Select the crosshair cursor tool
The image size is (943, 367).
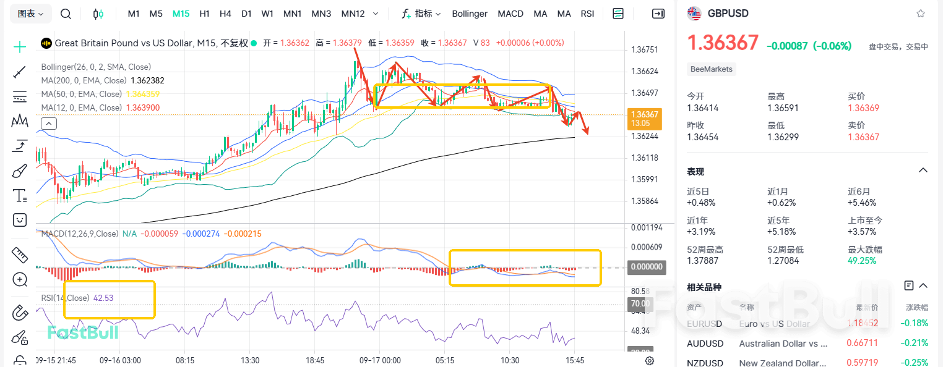pos(20,47)
